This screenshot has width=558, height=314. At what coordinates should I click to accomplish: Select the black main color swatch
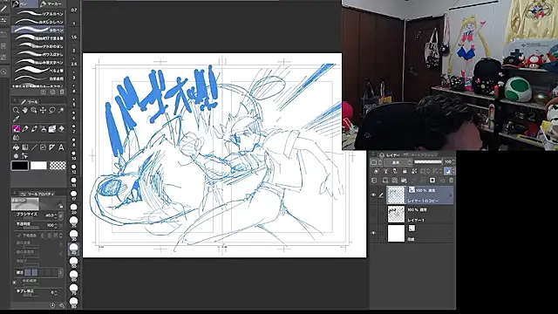19,165
